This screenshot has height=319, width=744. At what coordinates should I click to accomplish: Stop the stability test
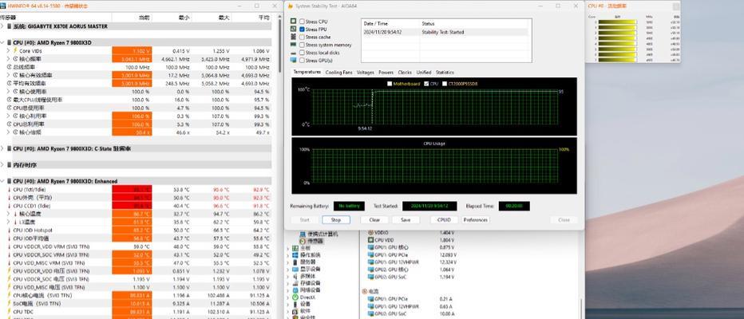(x=336, y=220)
